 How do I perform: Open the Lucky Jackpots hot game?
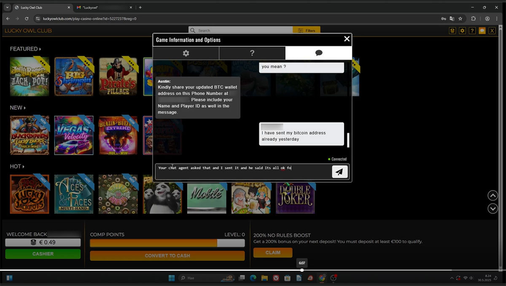(x=30, y=194)
